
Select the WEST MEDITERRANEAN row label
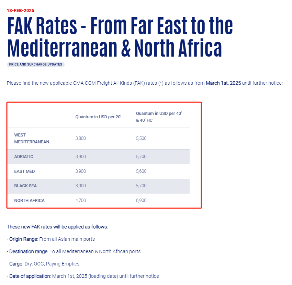32,138
